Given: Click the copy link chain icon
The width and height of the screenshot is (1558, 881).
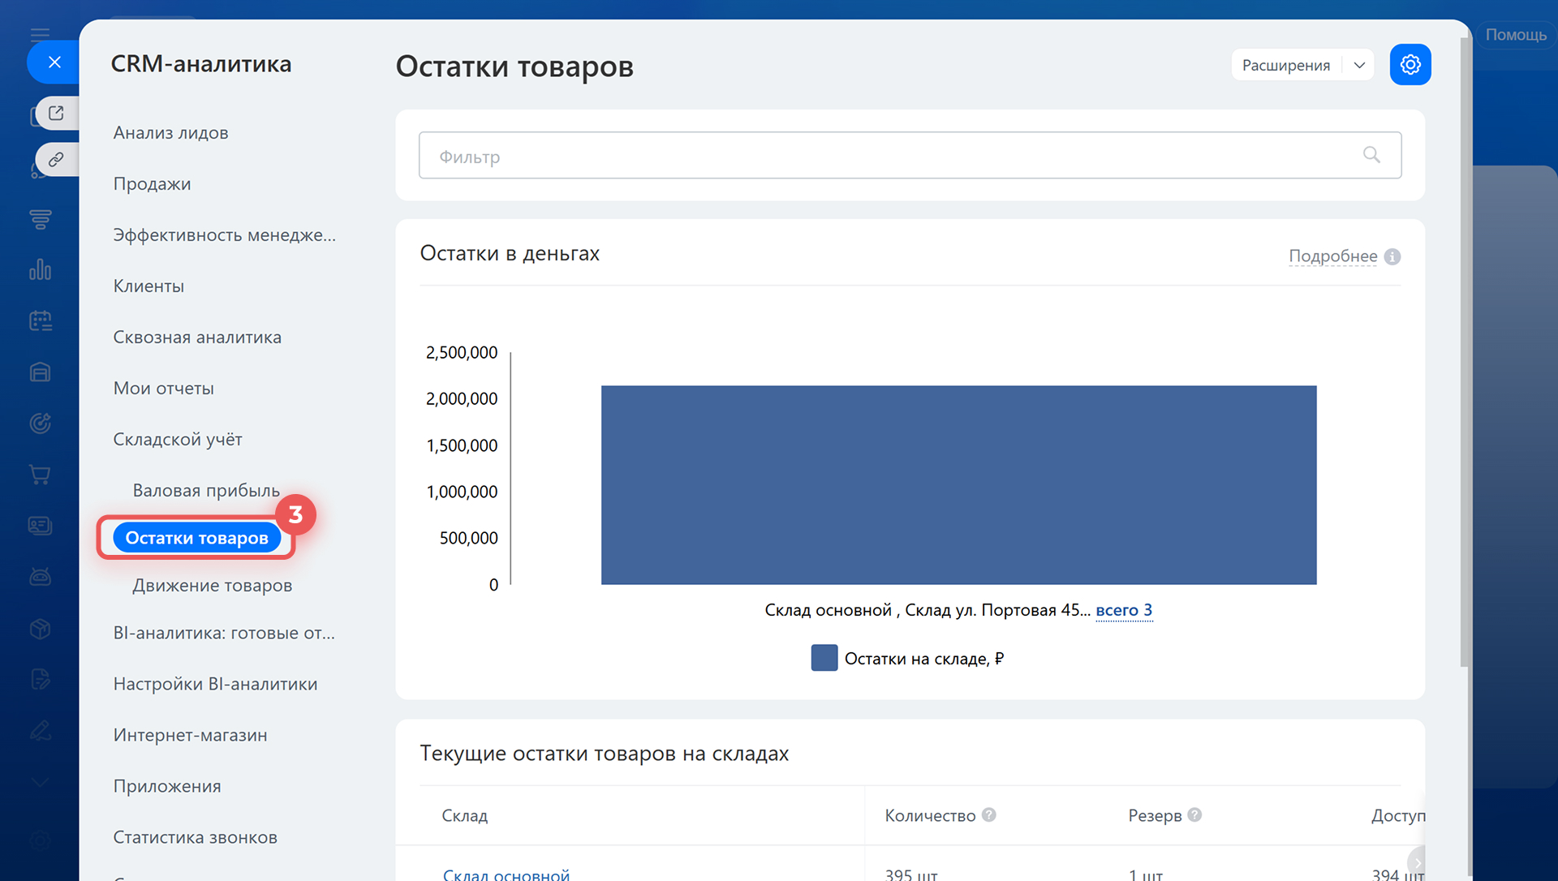Looking at the screenshot, I should (56, 160).
